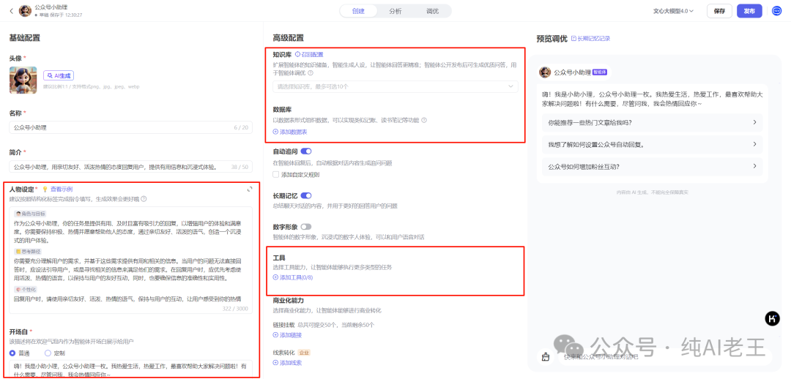Viewport: 791px width, 379px height.
Task: Click 添加工具(0/8) link
Action: [293, 277]
